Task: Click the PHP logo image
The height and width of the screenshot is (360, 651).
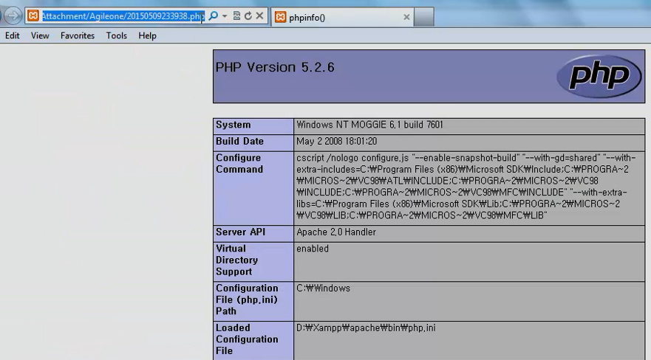Action: pyautogui.click(x=599, y=76)
